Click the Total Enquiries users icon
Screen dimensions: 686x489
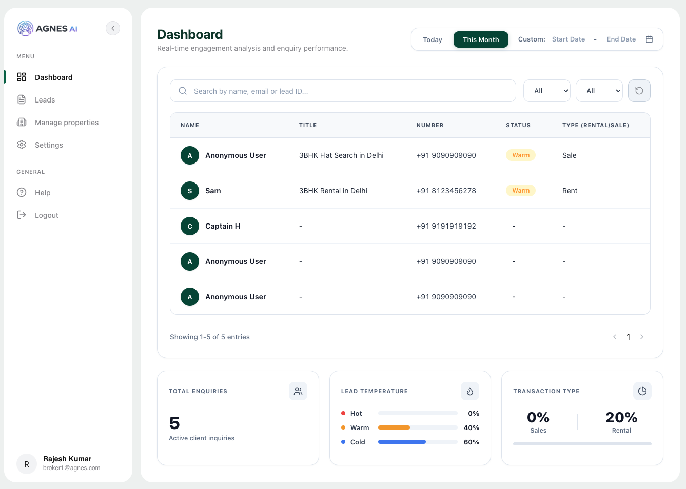pyautogui.click(x=298, y=391)
